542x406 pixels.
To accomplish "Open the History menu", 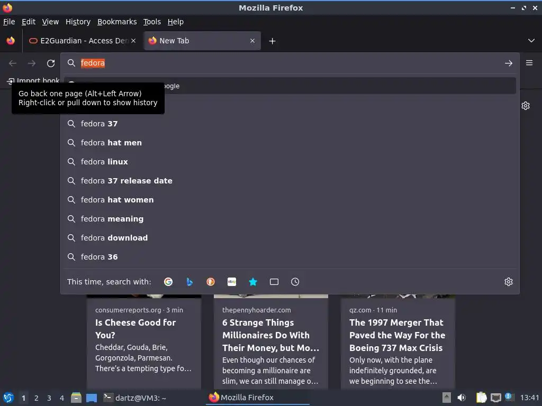I will 78,22.
